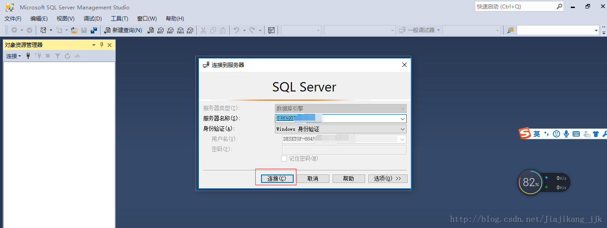This screenshot has height=228, width=607.
Task: Pin the Object Explorer panel
Action: pyautogui.click(x=101, y=45)
